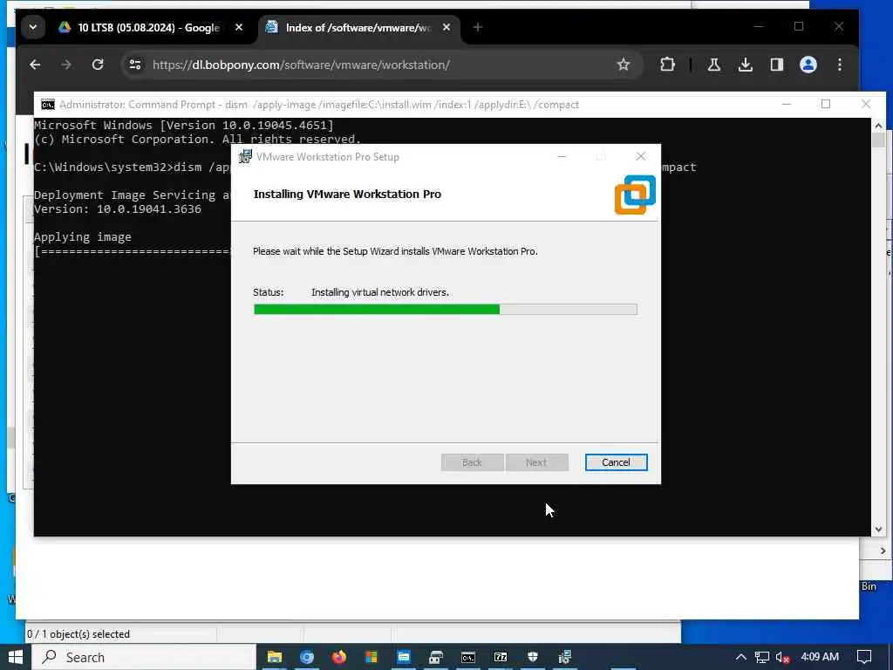Click the disabled Back button in setup
The image size is (893, 670).
tap(472, 462)
